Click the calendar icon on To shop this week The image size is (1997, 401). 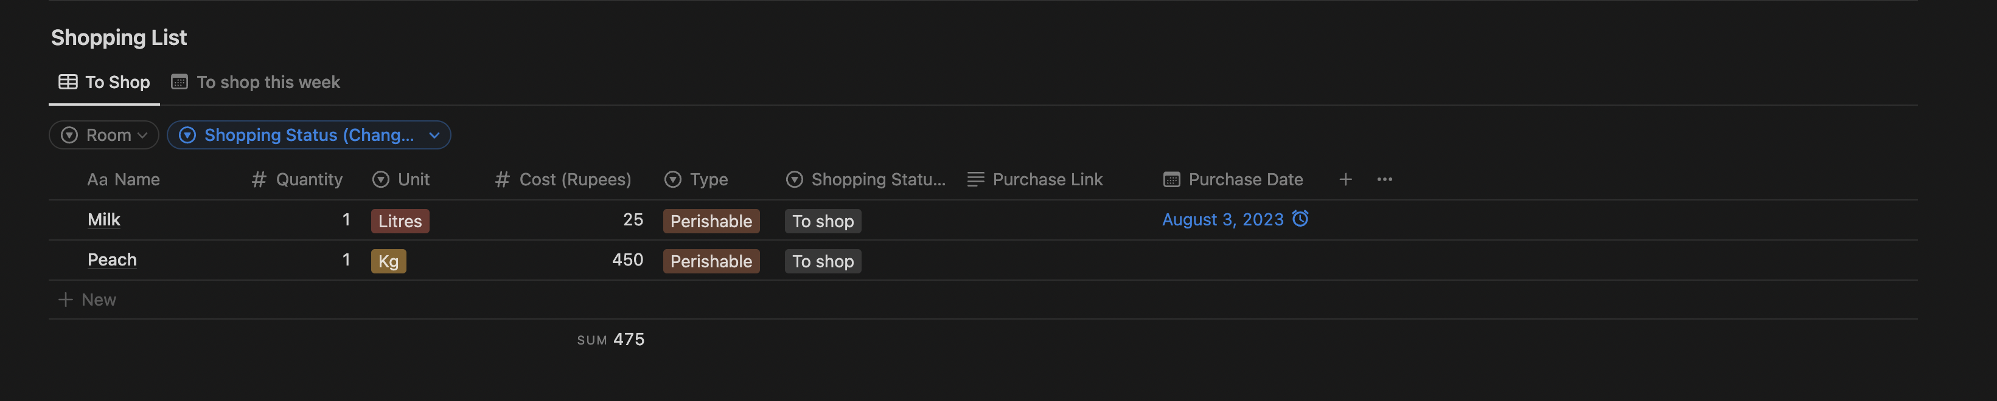coord(179,82)
